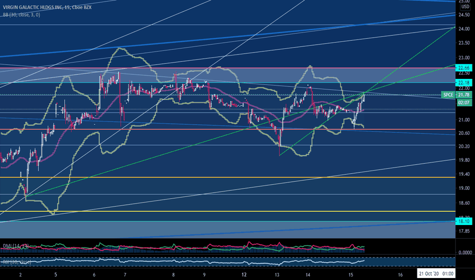Click the 22.18 cyan price level label
Screen dimensions: 475x280
[x=464, y=82]
